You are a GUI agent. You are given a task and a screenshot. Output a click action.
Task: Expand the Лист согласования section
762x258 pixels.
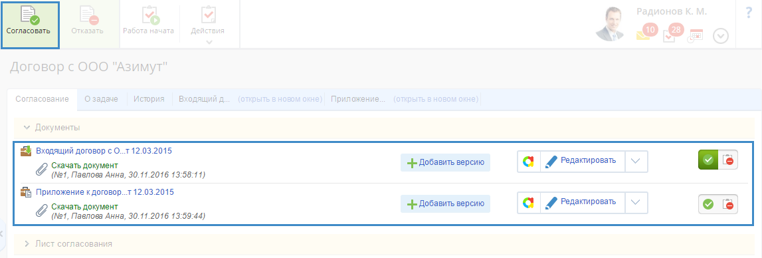(x=68, y=243)
